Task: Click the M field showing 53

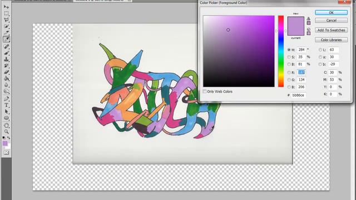Action: click(x=333, y=80)
